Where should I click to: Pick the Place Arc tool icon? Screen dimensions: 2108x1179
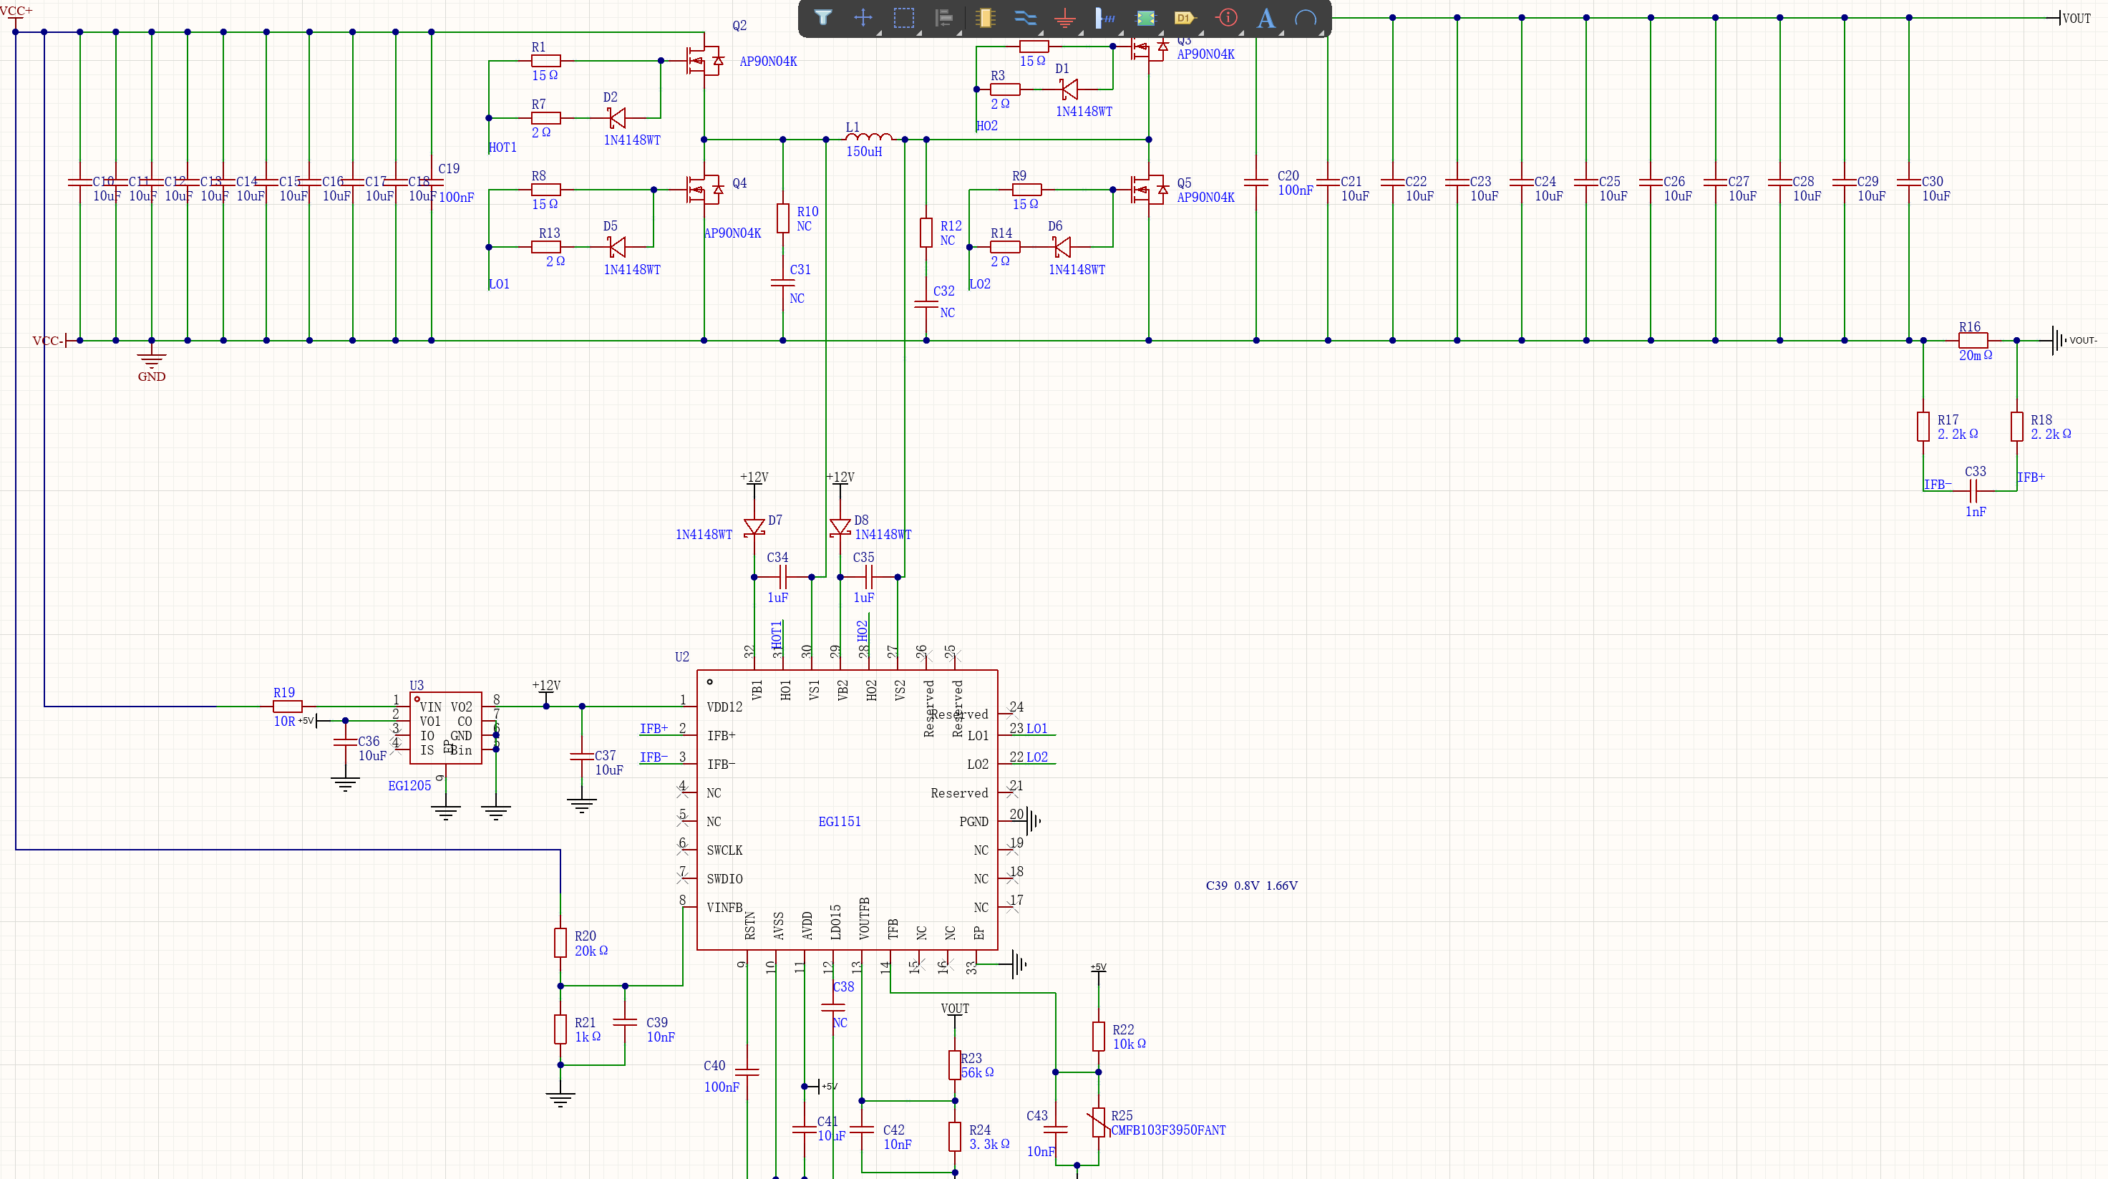[1306, 17]
